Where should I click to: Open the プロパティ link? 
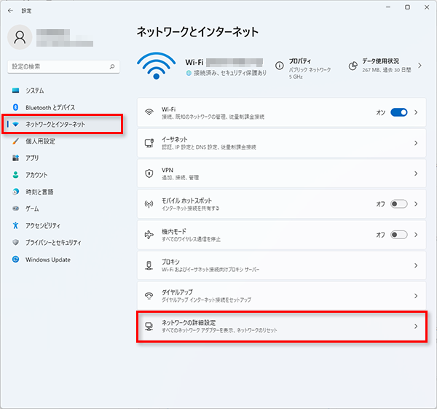click(x=300, y=61)
